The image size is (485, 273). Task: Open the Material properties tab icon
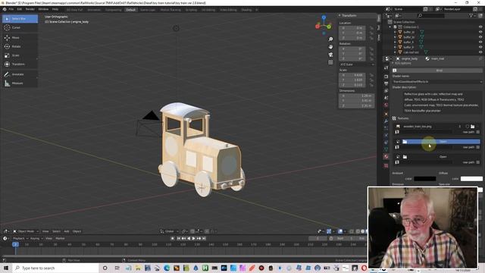pos(386,157)
